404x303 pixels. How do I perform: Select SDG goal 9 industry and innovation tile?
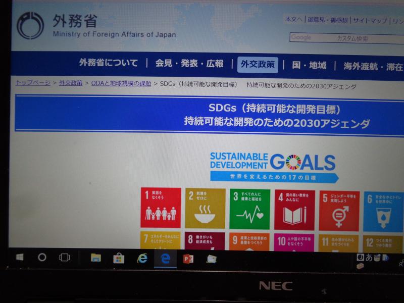click(x=249, y=242)
